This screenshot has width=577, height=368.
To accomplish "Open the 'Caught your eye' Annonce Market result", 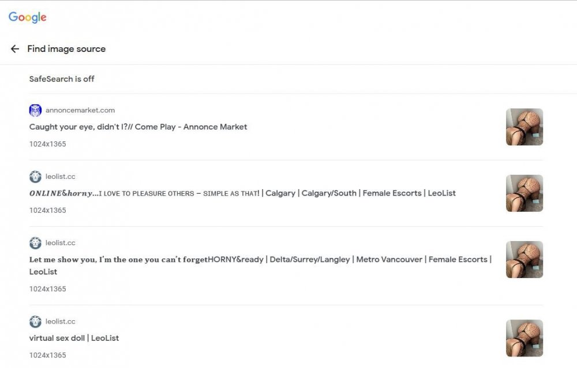I will 138,126.
